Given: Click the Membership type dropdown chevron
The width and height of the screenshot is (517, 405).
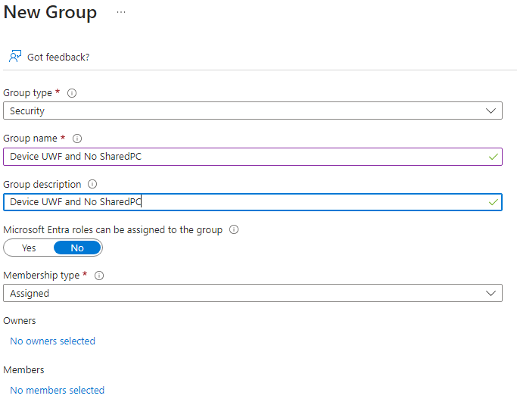Looking at the screenshot, I should point(491,293).
